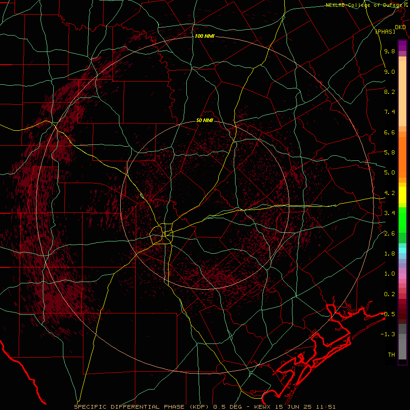Click the 3.4 scale value
This screenshot has height=410, width=410.
[x=389, y=213]
